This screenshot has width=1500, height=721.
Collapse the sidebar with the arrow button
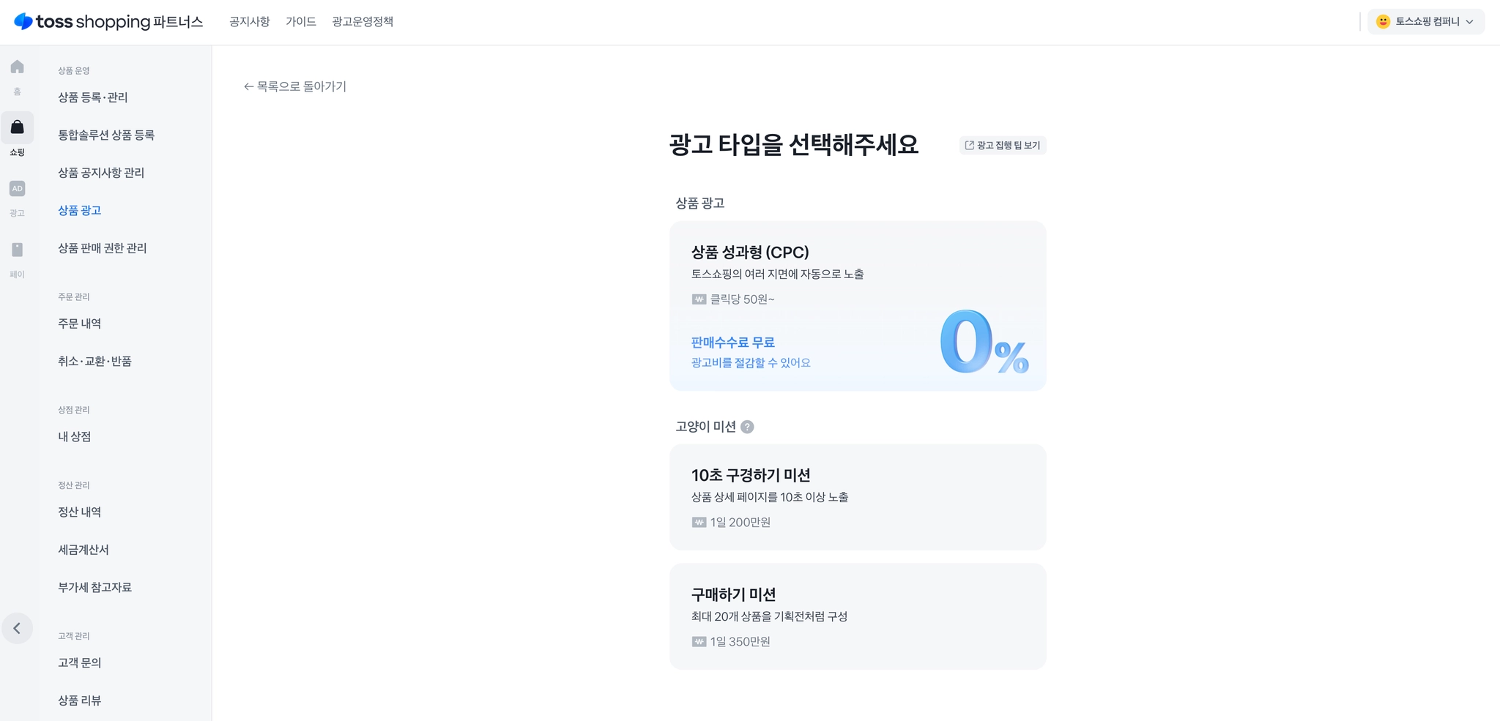17,628
